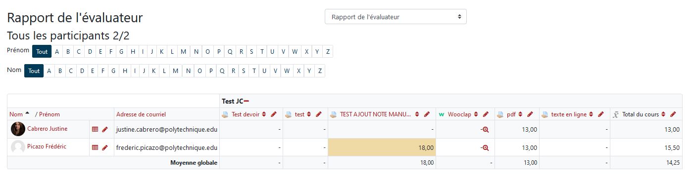Open grade analysis magnifier for Cabrero Justine's Wooclap
The width and height of the screenshot is (695, 180).
tap(486, 130)
